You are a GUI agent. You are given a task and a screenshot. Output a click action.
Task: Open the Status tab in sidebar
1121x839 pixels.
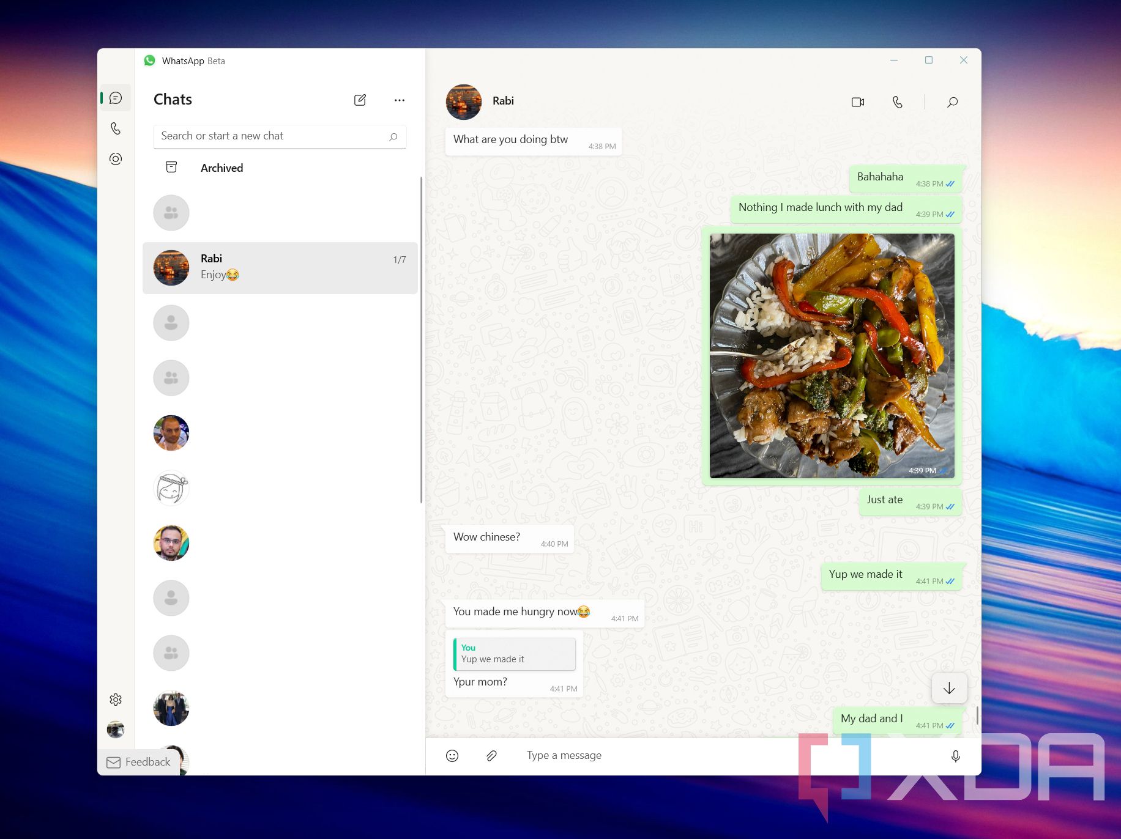(116, 159)
